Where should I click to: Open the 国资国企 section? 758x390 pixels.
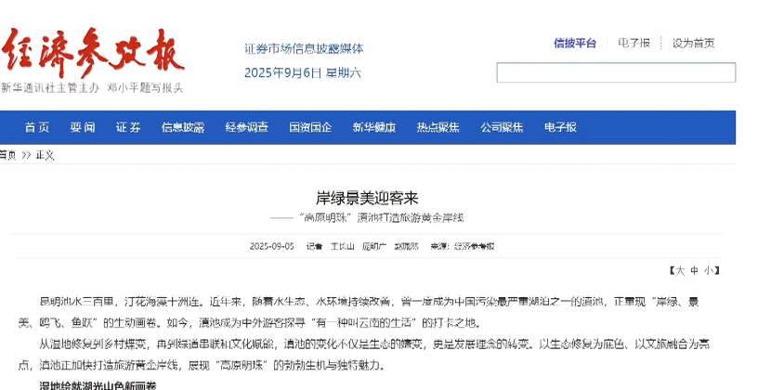coord(310,127)
